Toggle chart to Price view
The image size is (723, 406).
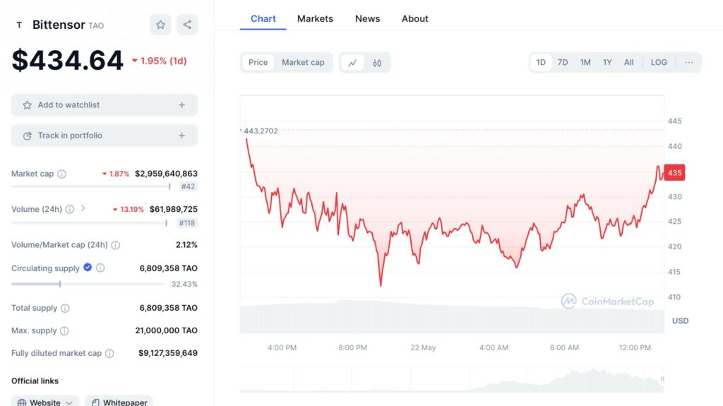click(258, 63)
